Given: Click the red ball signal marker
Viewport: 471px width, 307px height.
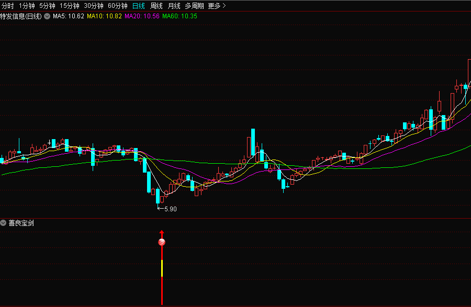Looking at the screenshot, I should (x=162, y=242).
